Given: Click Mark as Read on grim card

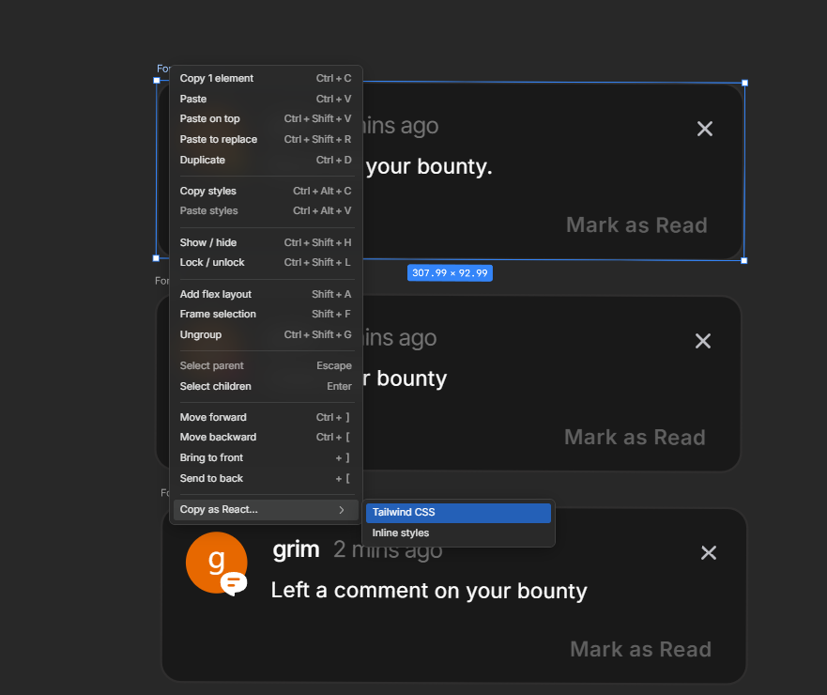Looking at the screenshot, I should (x=641, y=650).
